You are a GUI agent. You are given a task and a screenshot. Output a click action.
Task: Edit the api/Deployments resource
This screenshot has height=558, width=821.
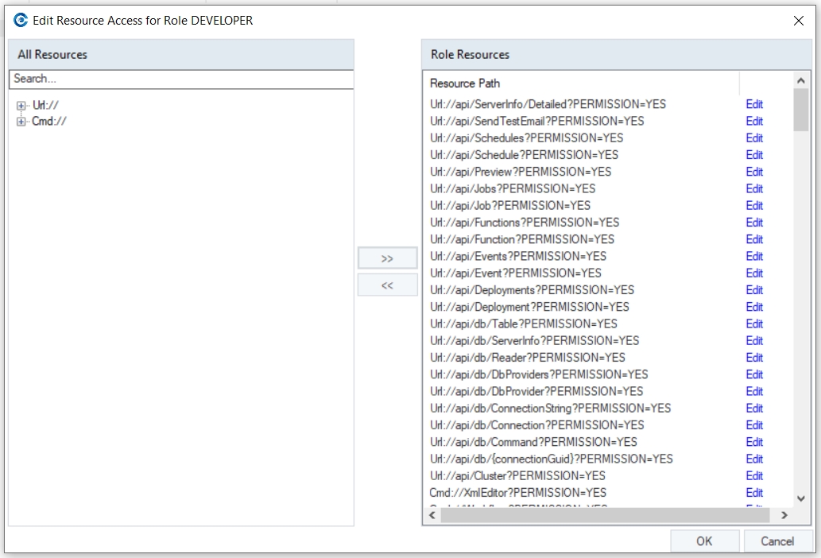(x=754, y=290)
